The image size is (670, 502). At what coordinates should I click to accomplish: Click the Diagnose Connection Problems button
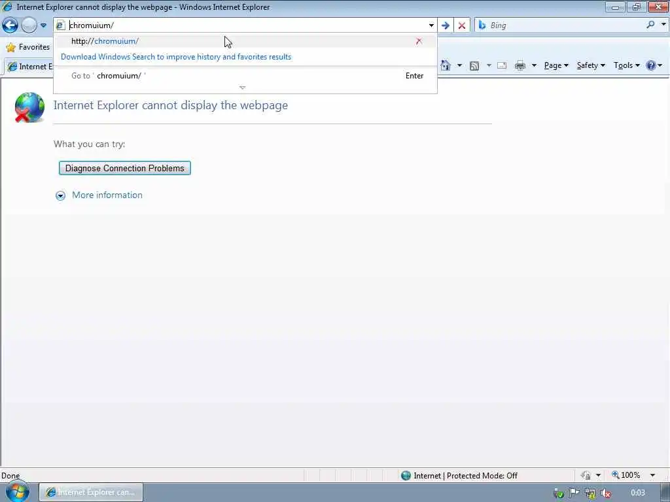pyautogui.click(x=125, y=168)
